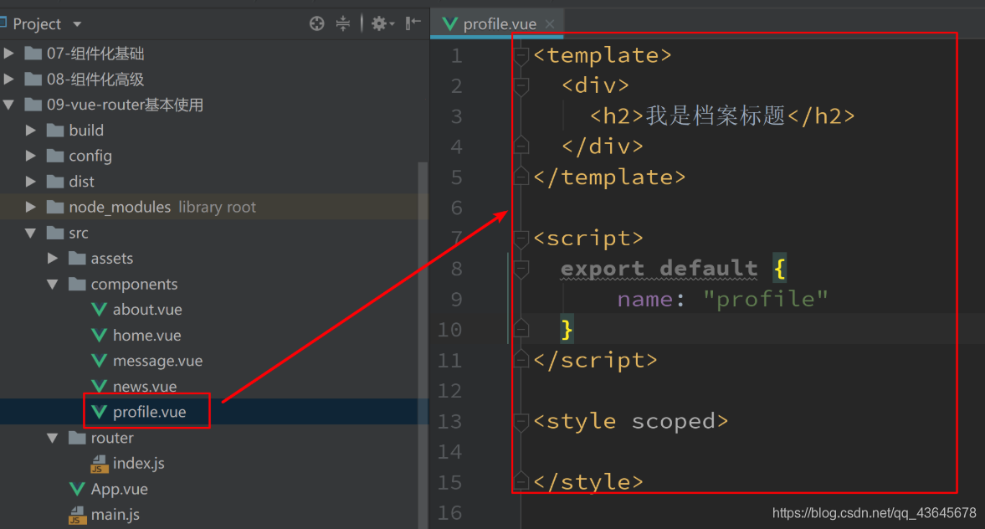Select the news.vue file

pos(145,387)
